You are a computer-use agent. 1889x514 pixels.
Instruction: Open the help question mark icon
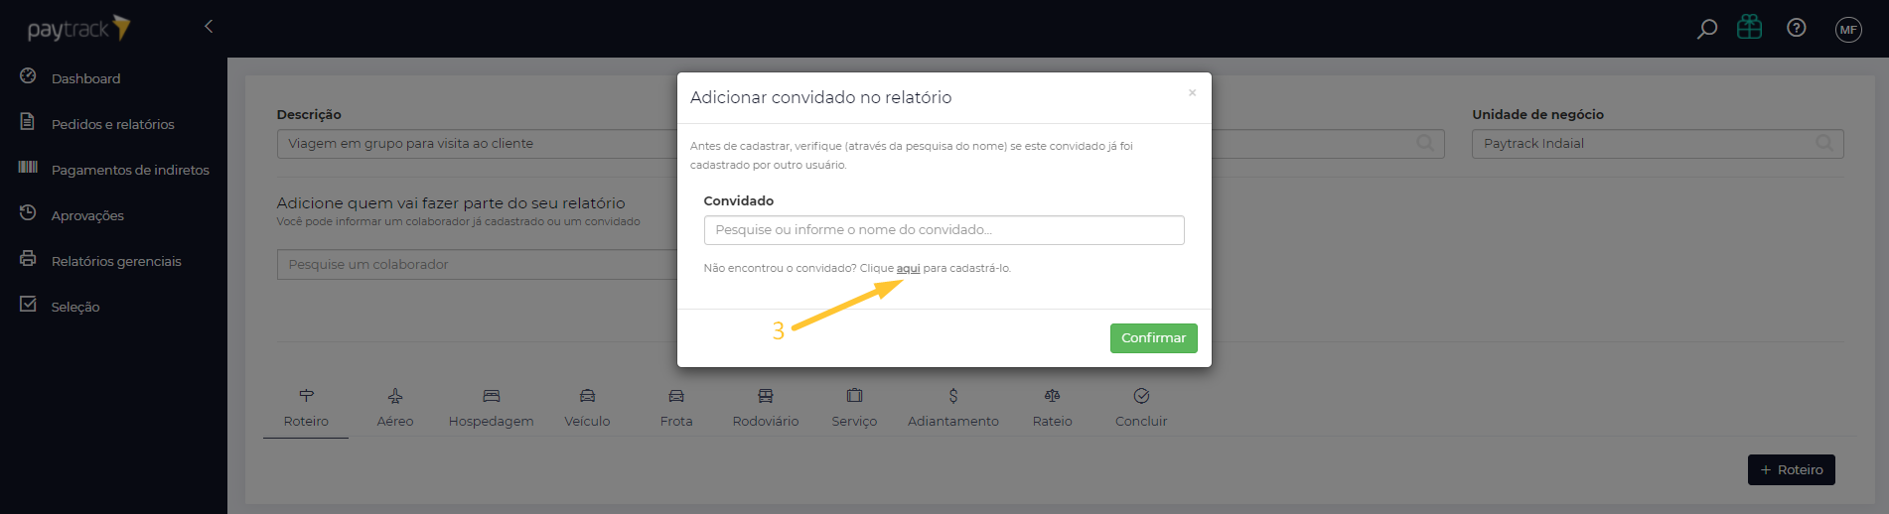pyautogui.click(x=1797, y=28)
